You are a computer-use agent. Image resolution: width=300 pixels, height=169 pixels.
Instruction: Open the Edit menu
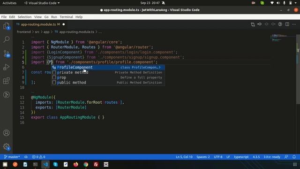coord(12,17)
